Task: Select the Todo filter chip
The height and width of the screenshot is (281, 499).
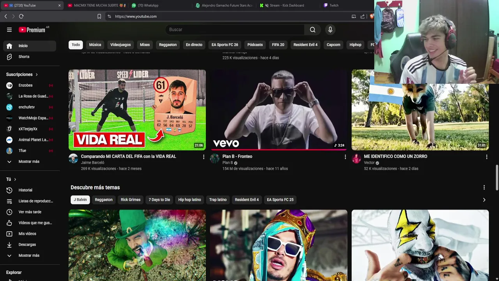Action: 76,45
